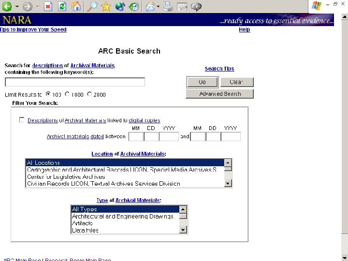Image resolution: width=348 pixels, height=261 pixels.
Task: Open Favorites star icon
Action: click(106, 6)
